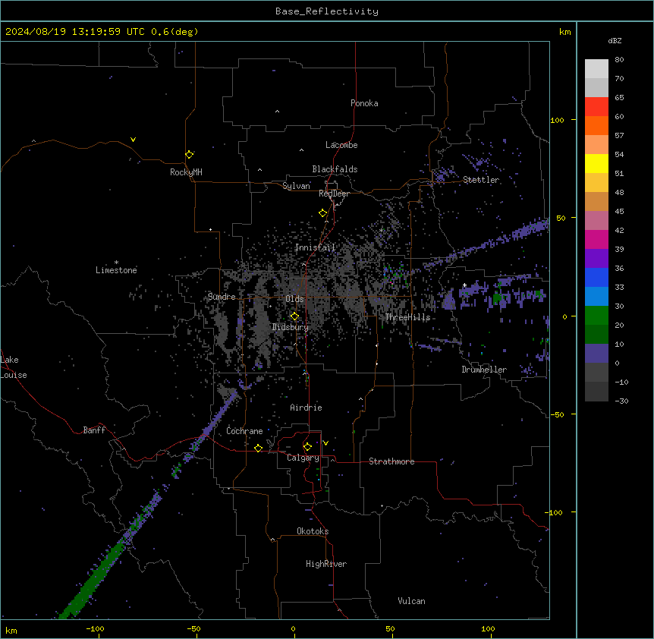Screen dimensions: 654x639
Task: Pick the purple 36-39 dBZ legend swatch
Action: 596,258
